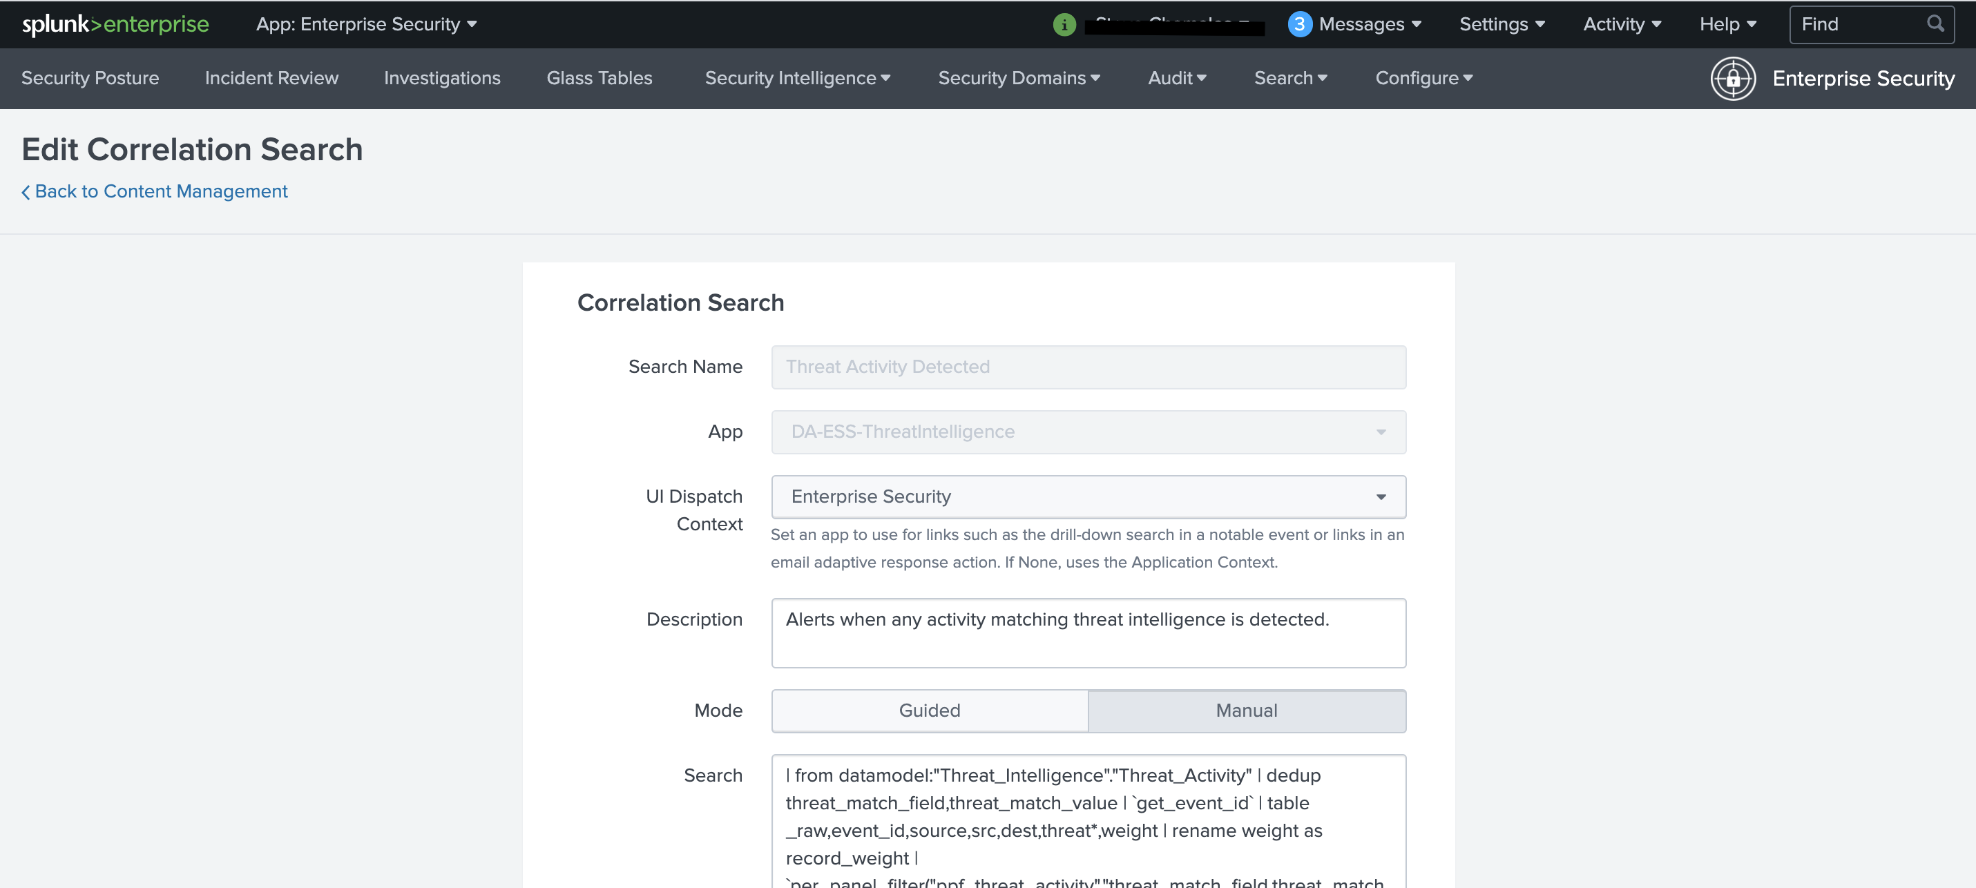Image resolution: width=1976 pixels, height=888 pixels.
Task: Click the back chevron beside Content Management
Action: [26, 192]
